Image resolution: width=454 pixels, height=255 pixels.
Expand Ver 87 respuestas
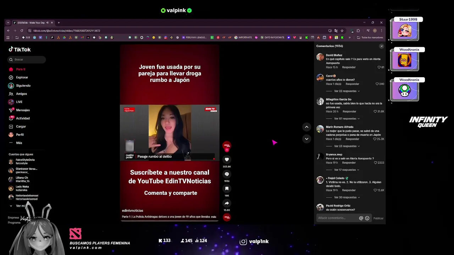coord(347,119)
